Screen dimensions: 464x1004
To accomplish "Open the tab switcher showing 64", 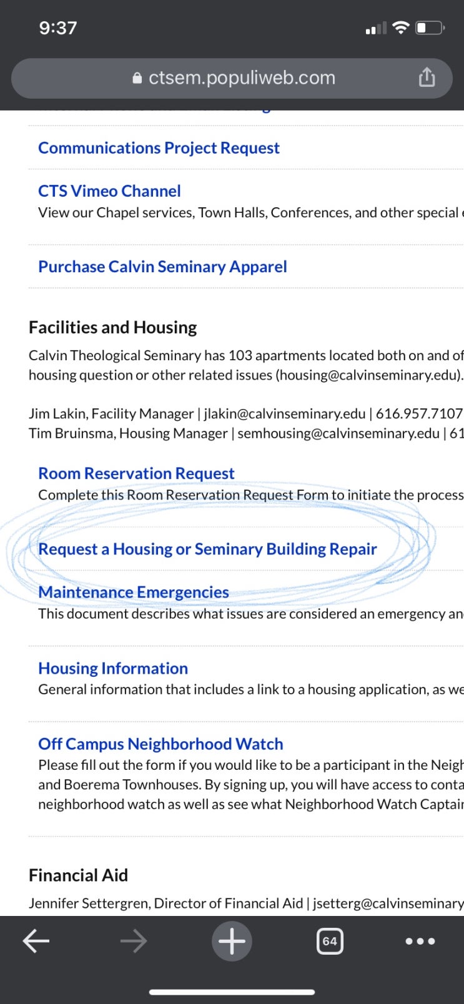I will [x=330, y=941].
